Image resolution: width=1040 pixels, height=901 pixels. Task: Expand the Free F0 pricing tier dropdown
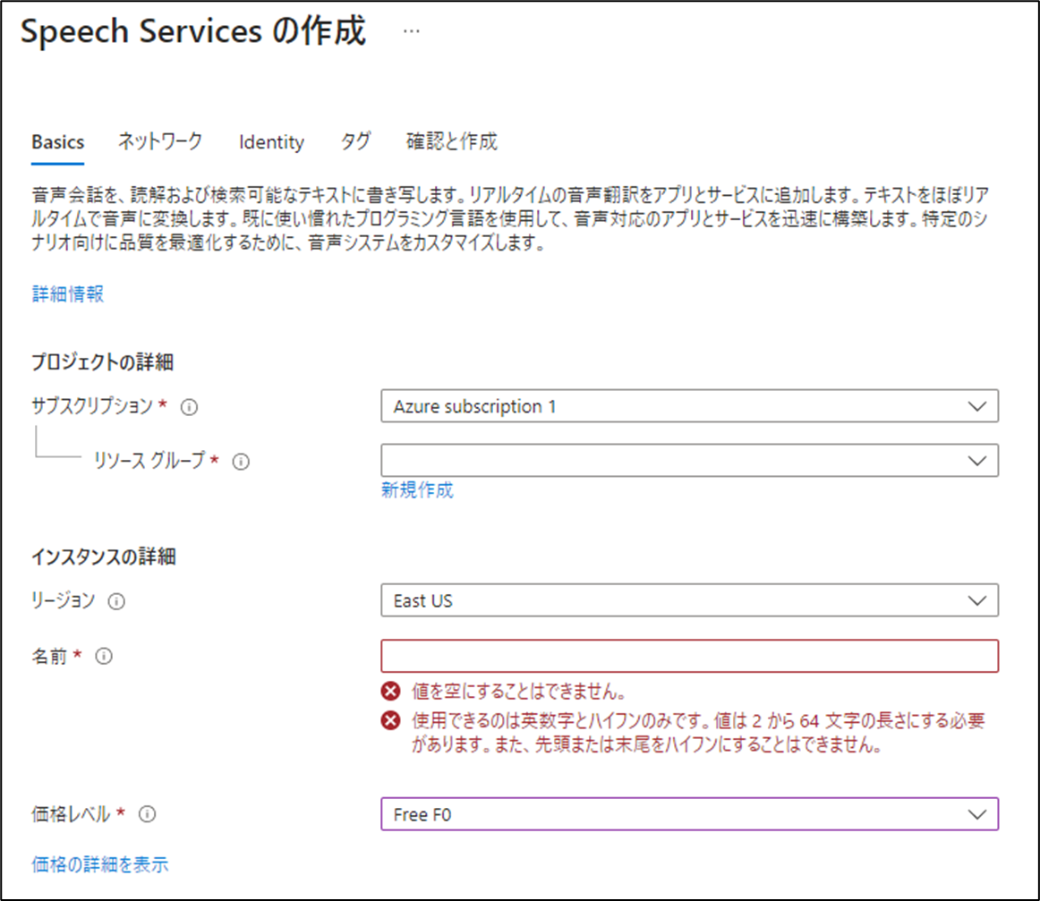[689, 813]
